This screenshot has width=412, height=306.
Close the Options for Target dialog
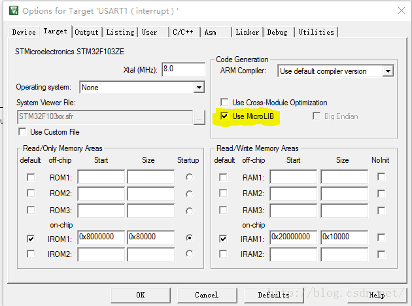click(x=402, y=10)
